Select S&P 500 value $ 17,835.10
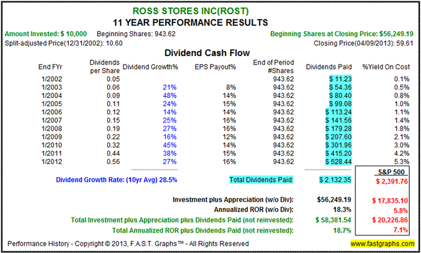 [x=390, y=200]
